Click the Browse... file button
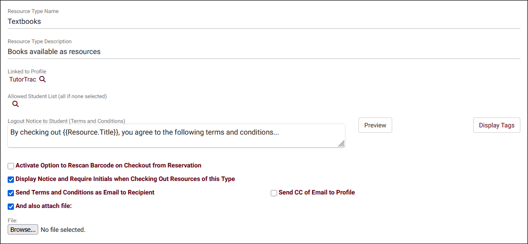 point(23,230)
